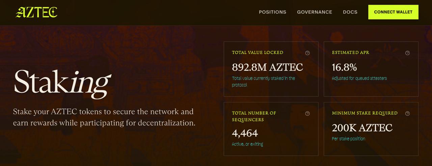
Task: Click the Estimated APR info icon
Action: [407, 53]
